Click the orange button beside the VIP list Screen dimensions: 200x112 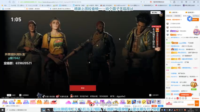click(195, 20)
